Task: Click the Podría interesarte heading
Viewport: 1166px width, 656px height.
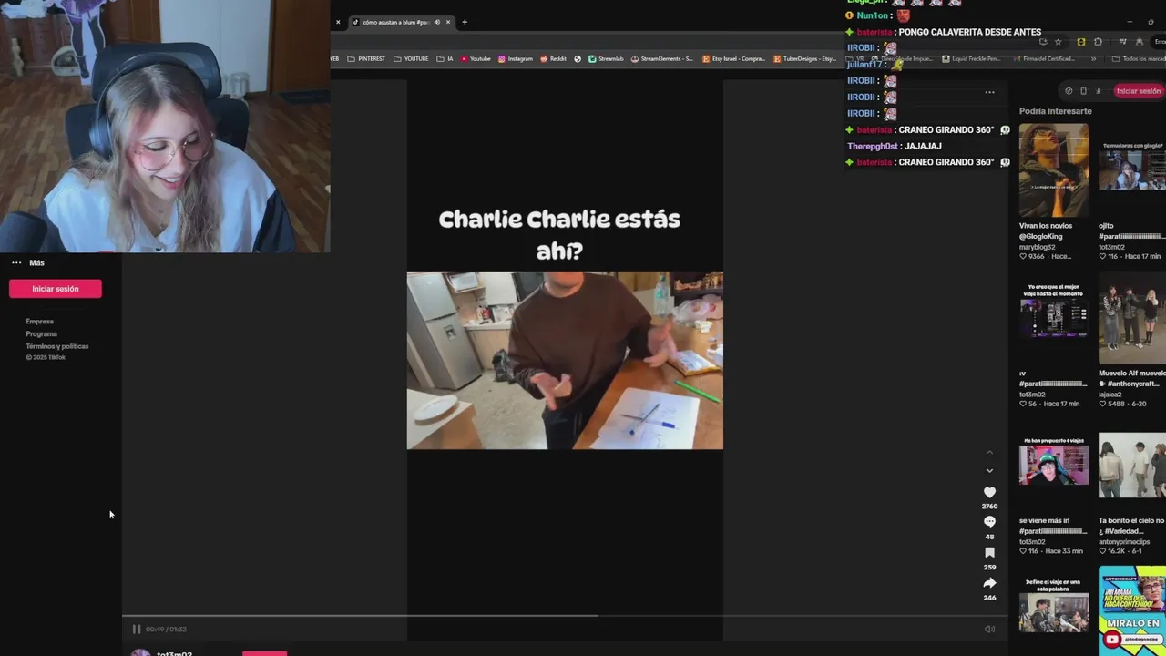Action: pos(1055,111)
